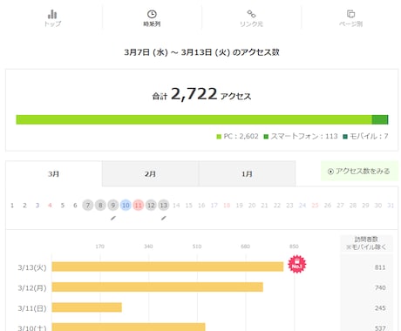This screenshot has width=401, height=331.
Task: Click visitor count 740
Action: click(x=380, y=287)
